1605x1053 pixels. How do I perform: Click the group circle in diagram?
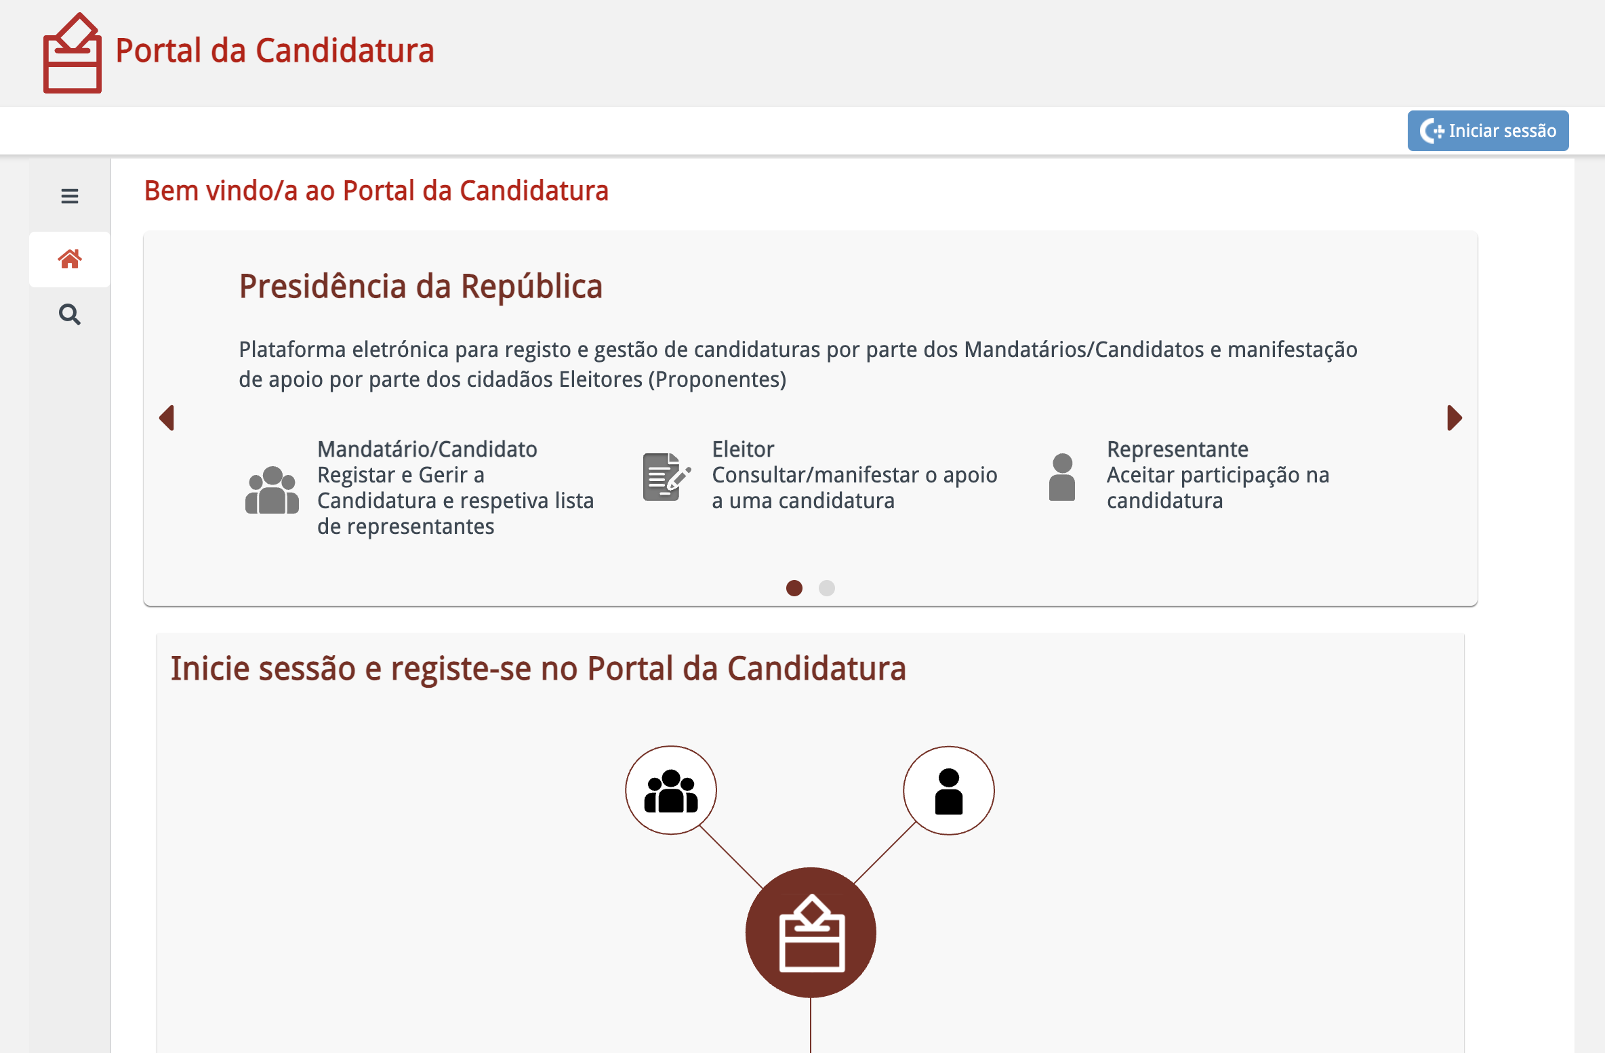tap(670, 790)
